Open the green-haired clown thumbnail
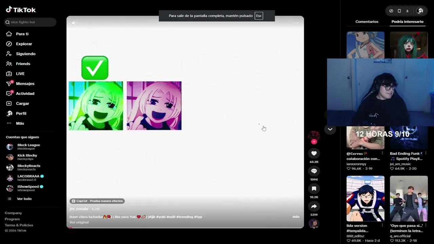 click(409, 45)
